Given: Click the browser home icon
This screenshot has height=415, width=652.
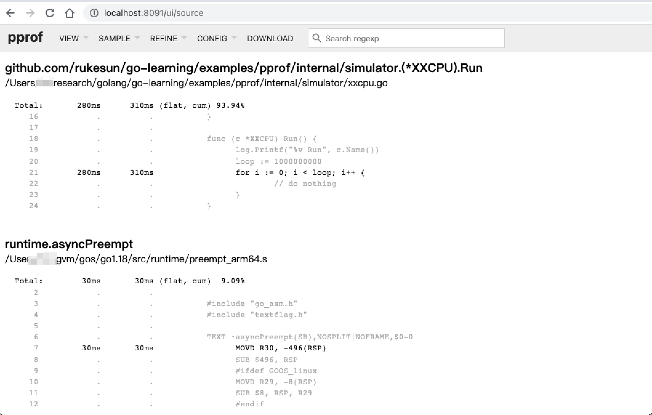Looking at the screenshot, I should [x=70, y=13].
